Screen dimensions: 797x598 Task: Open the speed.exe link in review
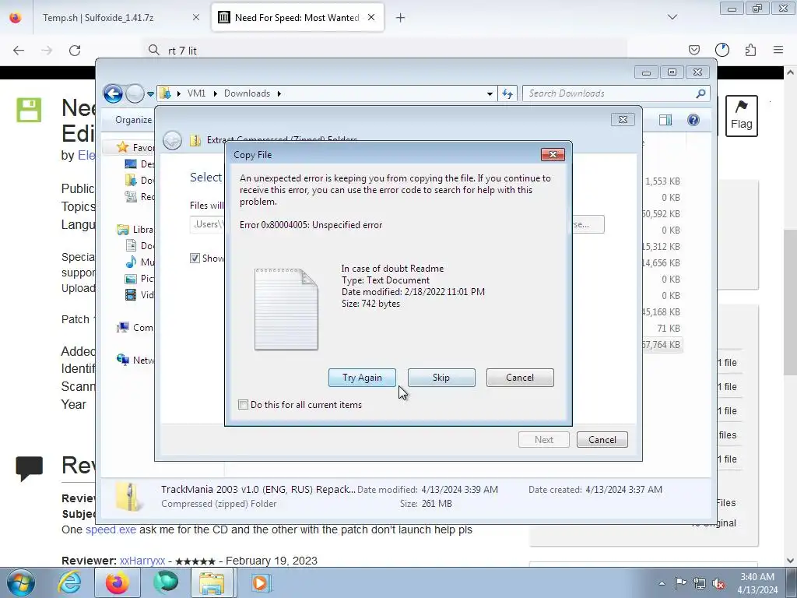pos(111,529)
